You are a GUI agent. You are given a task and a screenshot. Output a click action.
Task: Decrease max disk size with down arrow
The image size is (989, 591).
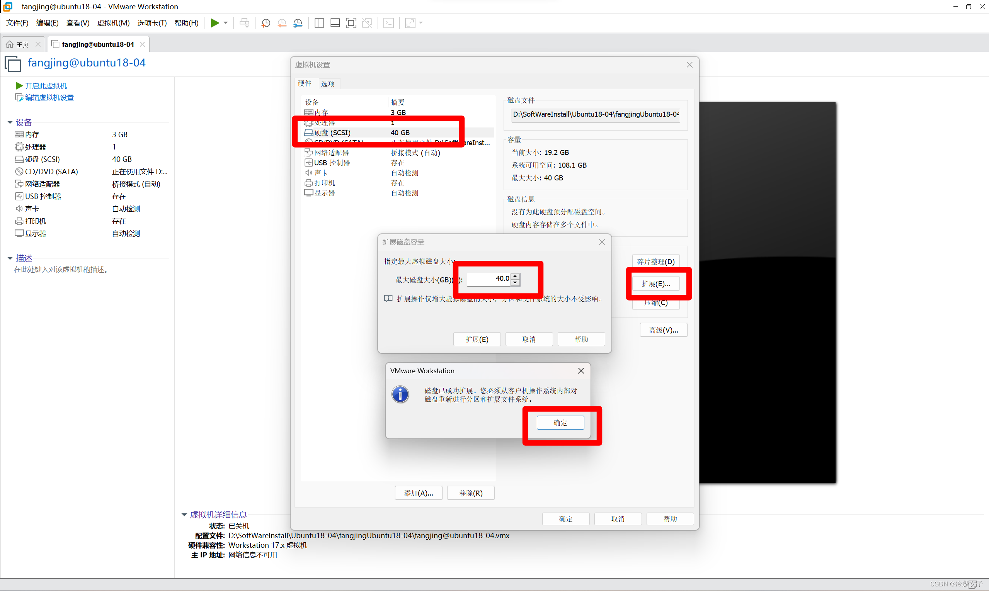pos(515,282)
